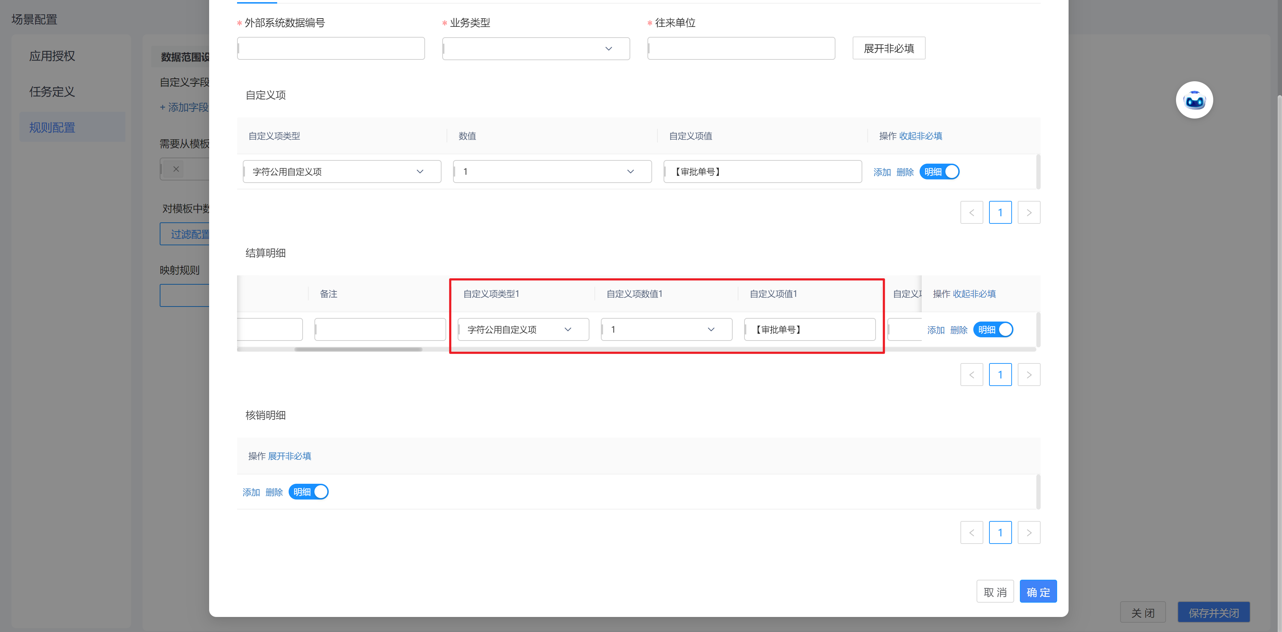Expand 自定义项数值1 dropdown in 结算明细
The width and height of the screenshot is (1282, 632).
(666, 329)
